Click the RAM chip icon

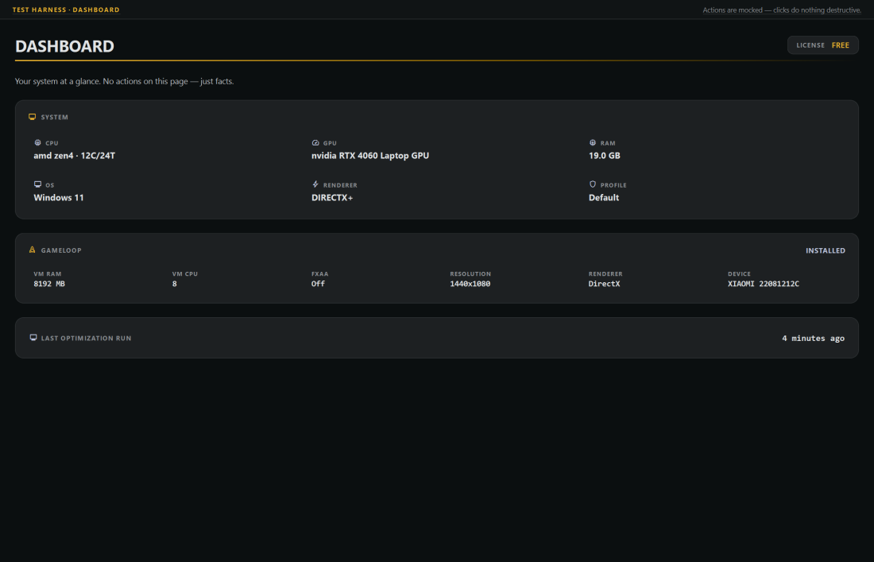pos(593,143)
